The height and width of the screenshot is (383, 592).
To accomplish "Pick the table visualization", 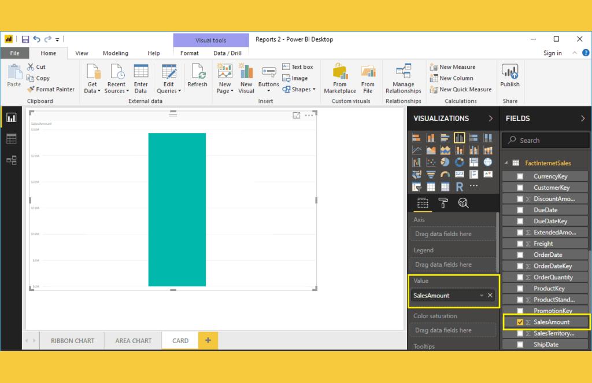I will [x=431, y=187].
